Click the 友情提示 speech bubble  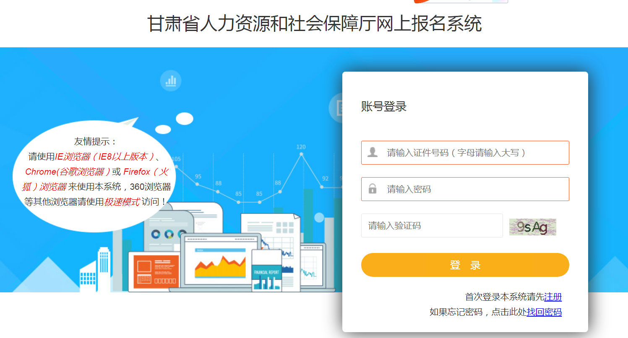point(97,176)
